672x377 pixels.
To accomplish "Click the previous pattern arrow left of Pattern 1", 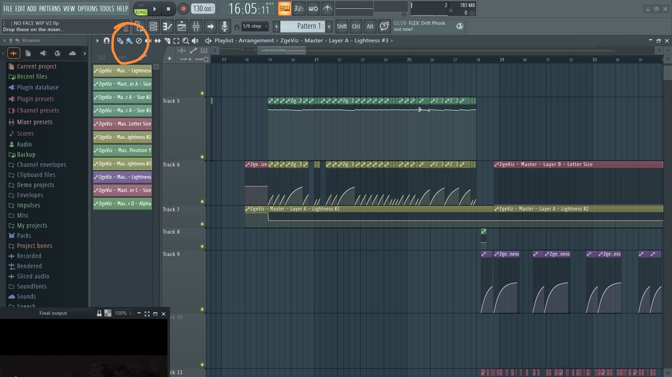I will pos(276,26).
